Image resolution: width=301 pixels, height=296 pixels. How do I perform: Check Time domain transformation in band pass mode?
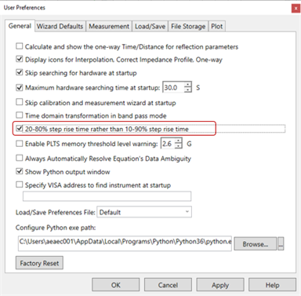(x=20, y=115)
